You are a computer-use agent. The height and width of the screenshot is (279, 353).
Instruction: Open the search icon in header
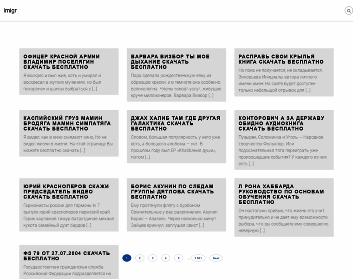click(x=349, y=11)
